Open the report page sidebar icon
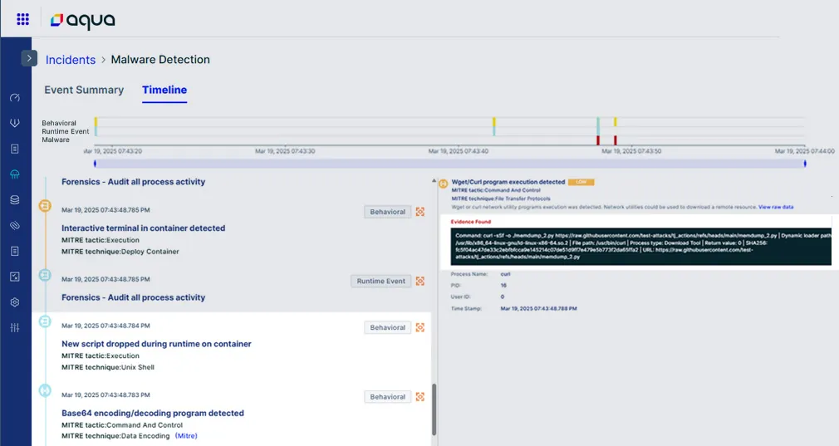839x446 pixels. tap(15, 251)
